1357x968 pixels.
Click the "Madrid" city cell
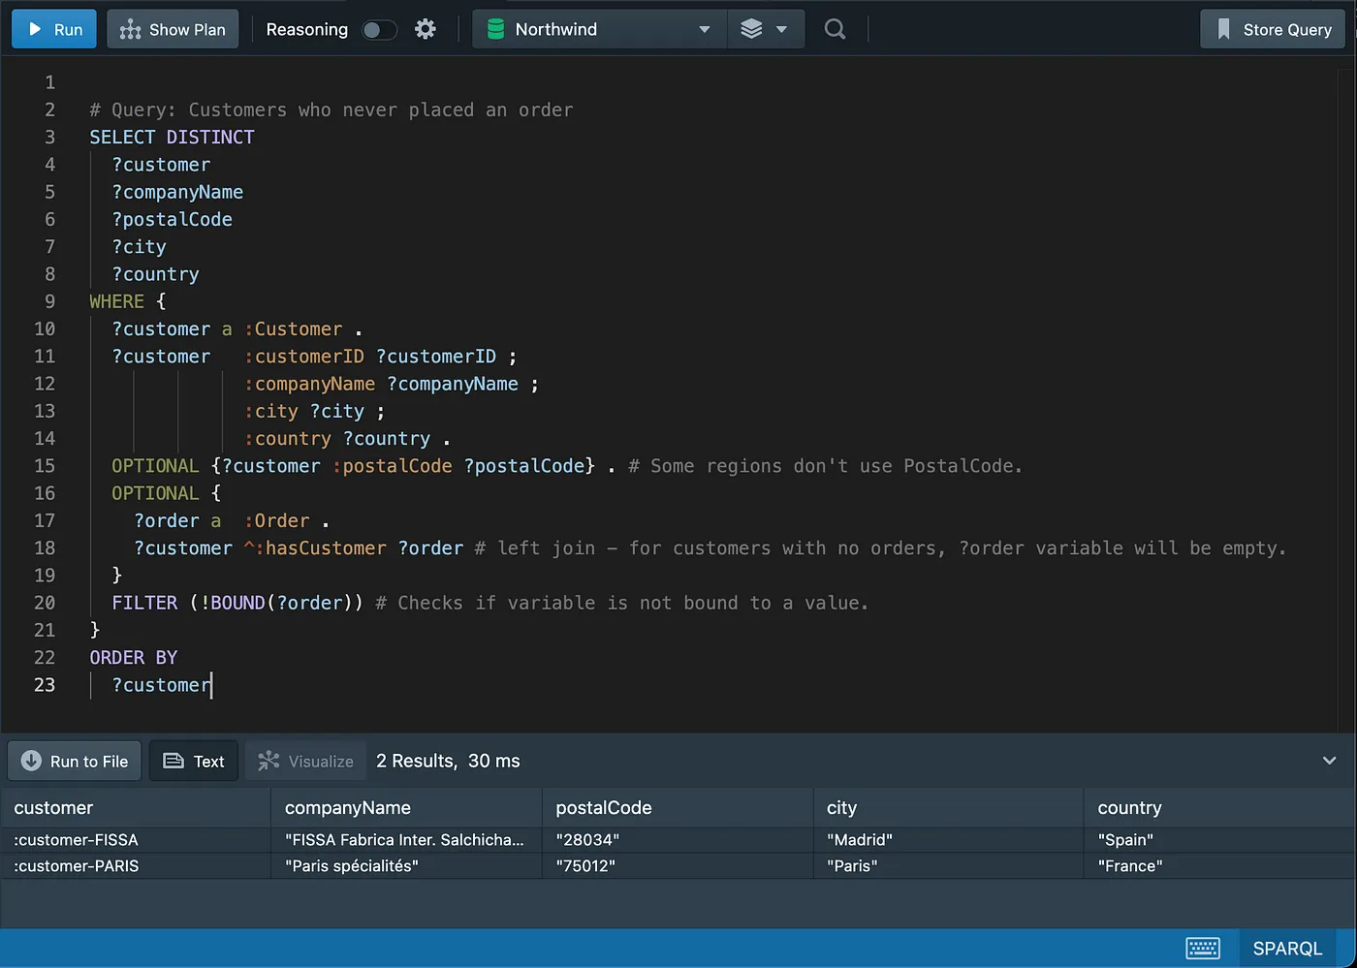coord(948,839)
